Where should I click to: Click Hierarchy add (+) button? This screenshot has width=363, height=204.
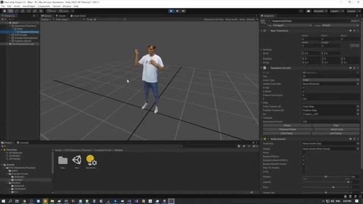[2, 19]
